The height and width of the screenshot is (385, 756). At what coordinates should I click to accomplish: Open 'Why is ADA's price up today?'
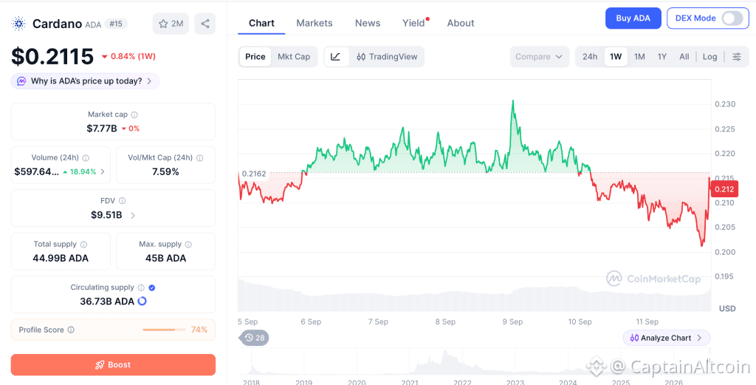pyautogui.click(x=86, y=81)
